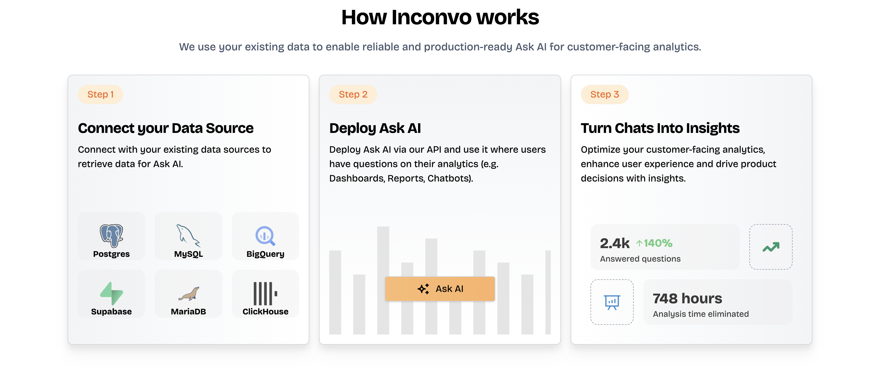Select the MariaDB seal icon
Viewport: 889px width, 372px height.
coord(188,293)
